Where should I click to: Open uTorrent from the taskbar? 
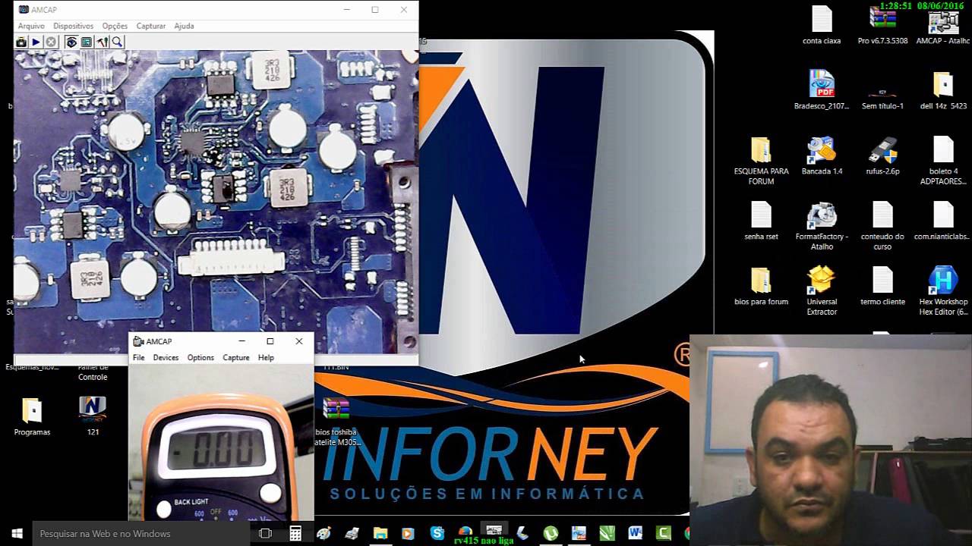click(551, 533)
